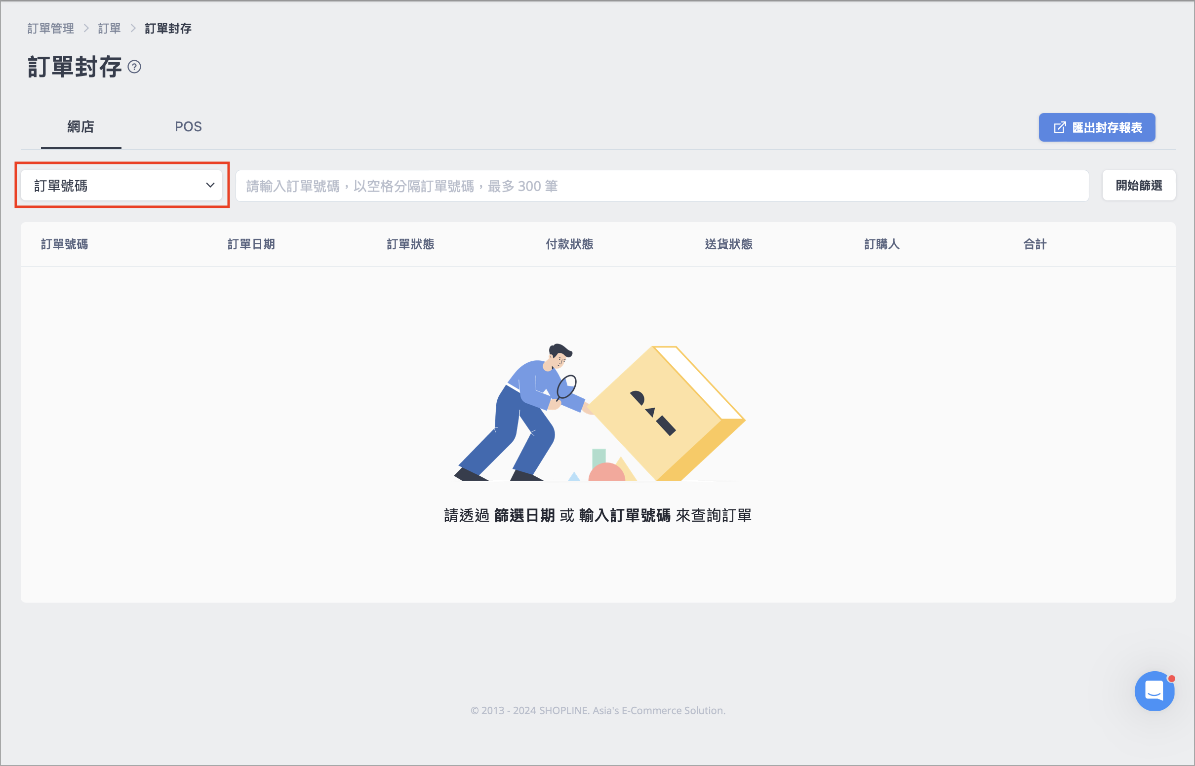
Task: Click the 訂單號碼 column header
Action: pos(65,244)
